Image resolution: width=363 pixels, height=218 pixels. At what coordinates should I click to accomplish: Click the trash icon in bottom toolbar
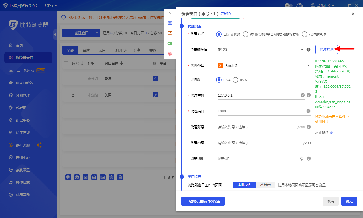click(120, 177)
